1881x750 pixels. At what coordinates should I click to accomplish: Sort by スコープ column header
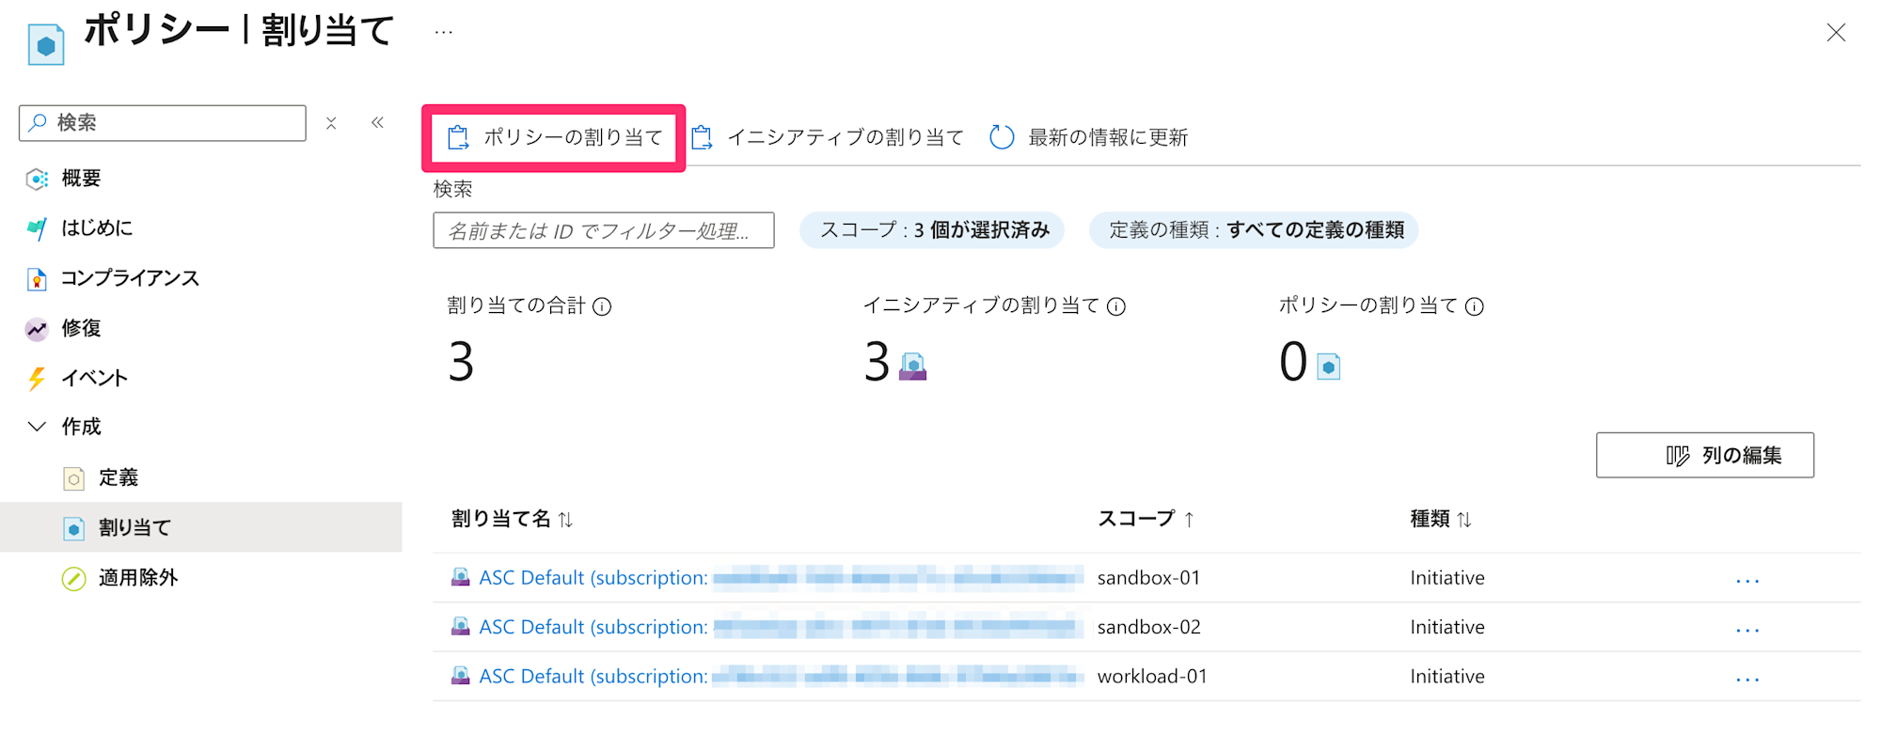[x=1146, y=519]
